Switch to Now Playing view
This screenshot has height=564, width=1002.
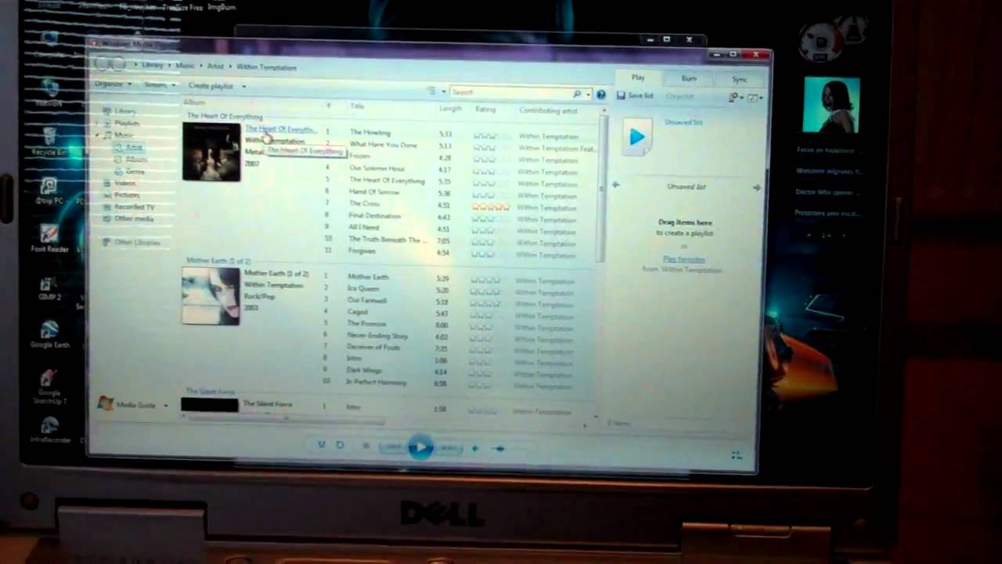coord(736,455)
